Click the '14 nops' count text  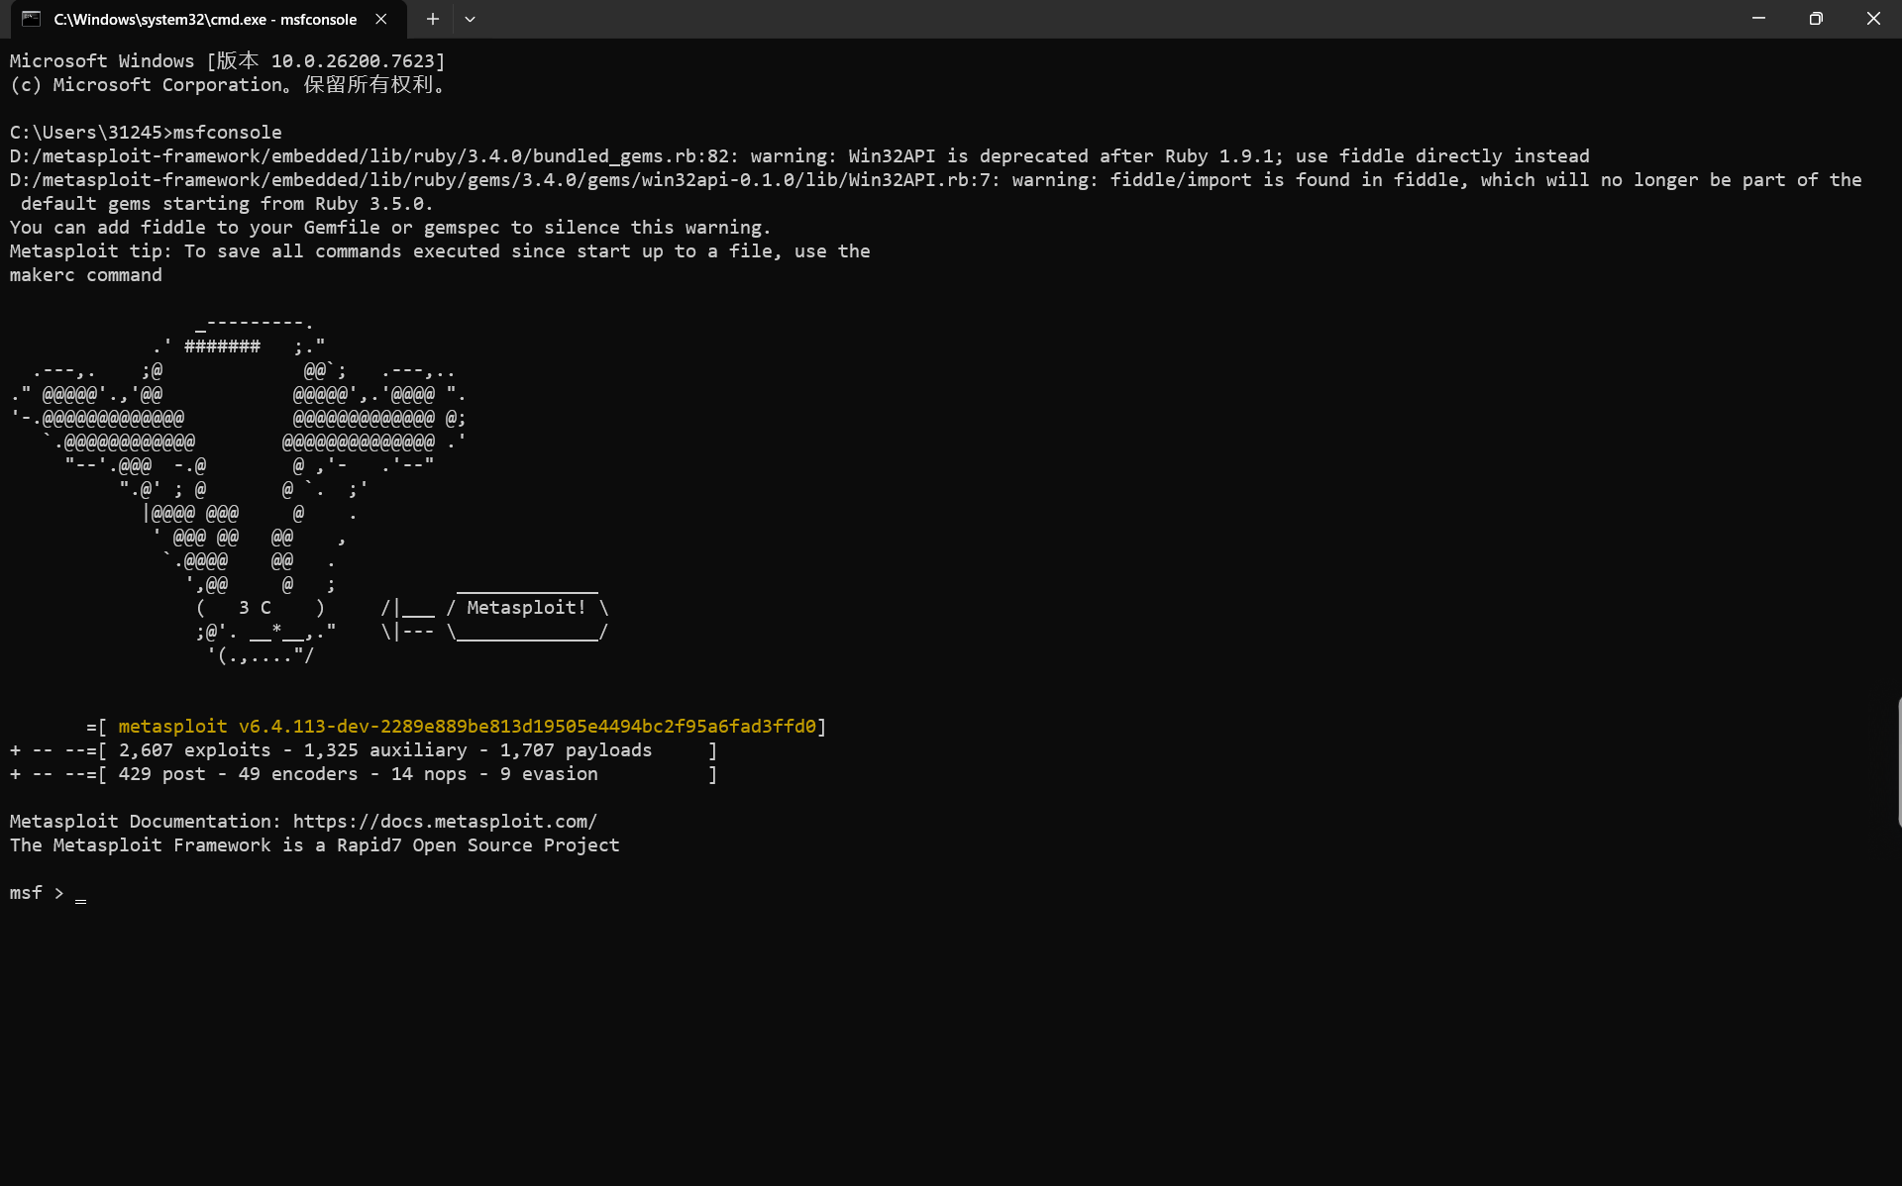429,774
